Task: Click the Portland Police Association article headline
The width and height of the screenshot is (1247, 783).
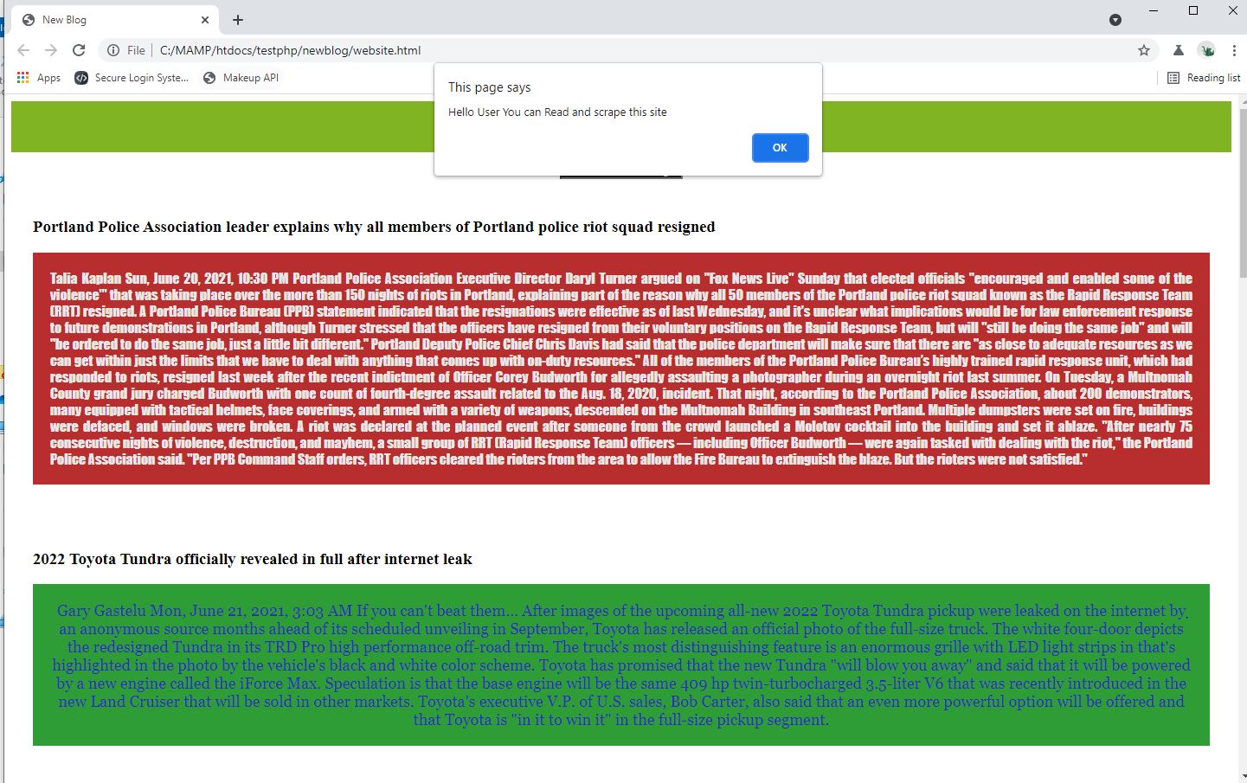Action: coord(374,227)
